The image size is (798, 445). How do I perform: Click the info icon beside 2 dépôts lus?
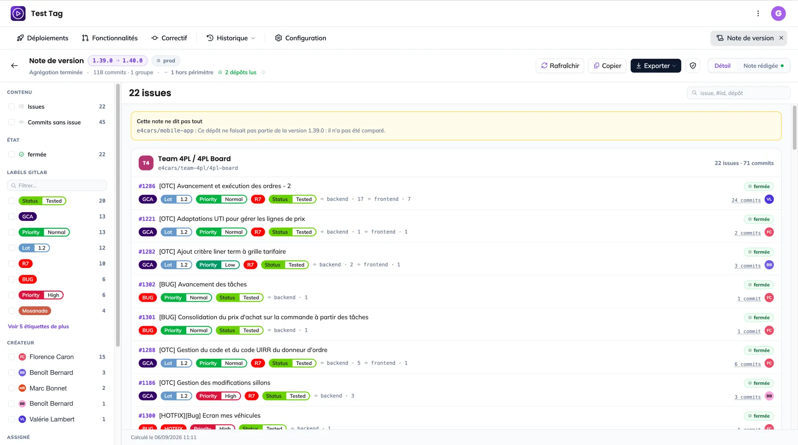263,72
